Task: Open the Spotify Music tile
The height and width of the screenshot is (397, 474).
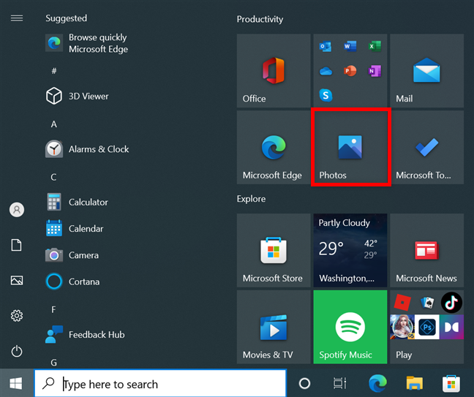Action: point(350,327)
